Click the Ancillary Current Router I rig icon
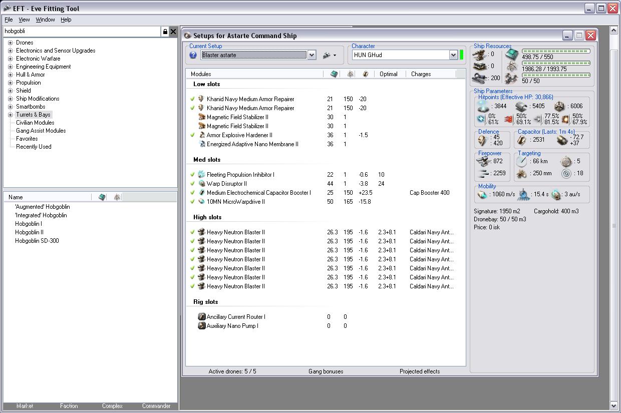 [202, 317]
